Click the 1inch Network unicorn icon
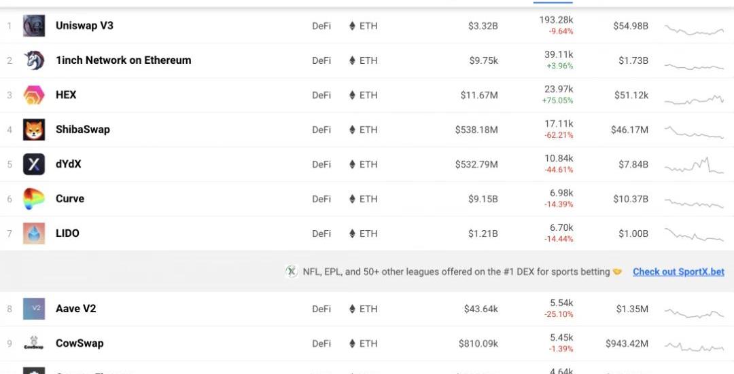The height and width of the screenshot is (374, 734). tap(34, 60)
